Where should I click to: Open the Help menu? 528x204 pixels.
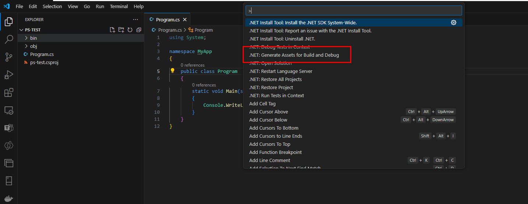pos(139,6)
